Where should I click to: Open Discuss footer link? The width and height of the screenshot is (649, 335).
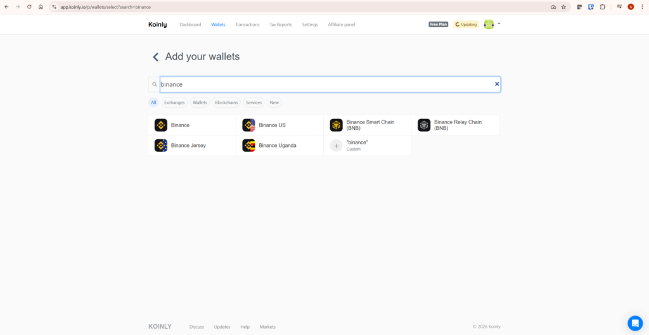coord(196,327)
